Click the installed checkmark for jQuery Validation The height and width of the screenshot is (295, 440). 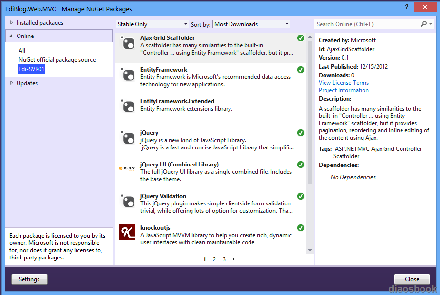(x=301, y=196)
